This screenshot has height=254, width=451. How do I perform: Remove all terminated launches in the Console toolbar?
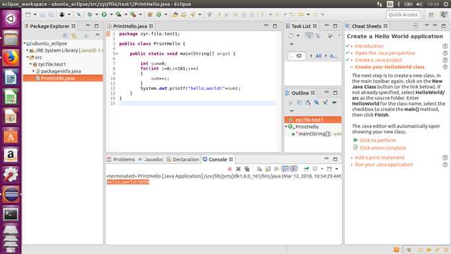[x=247, y=169]
